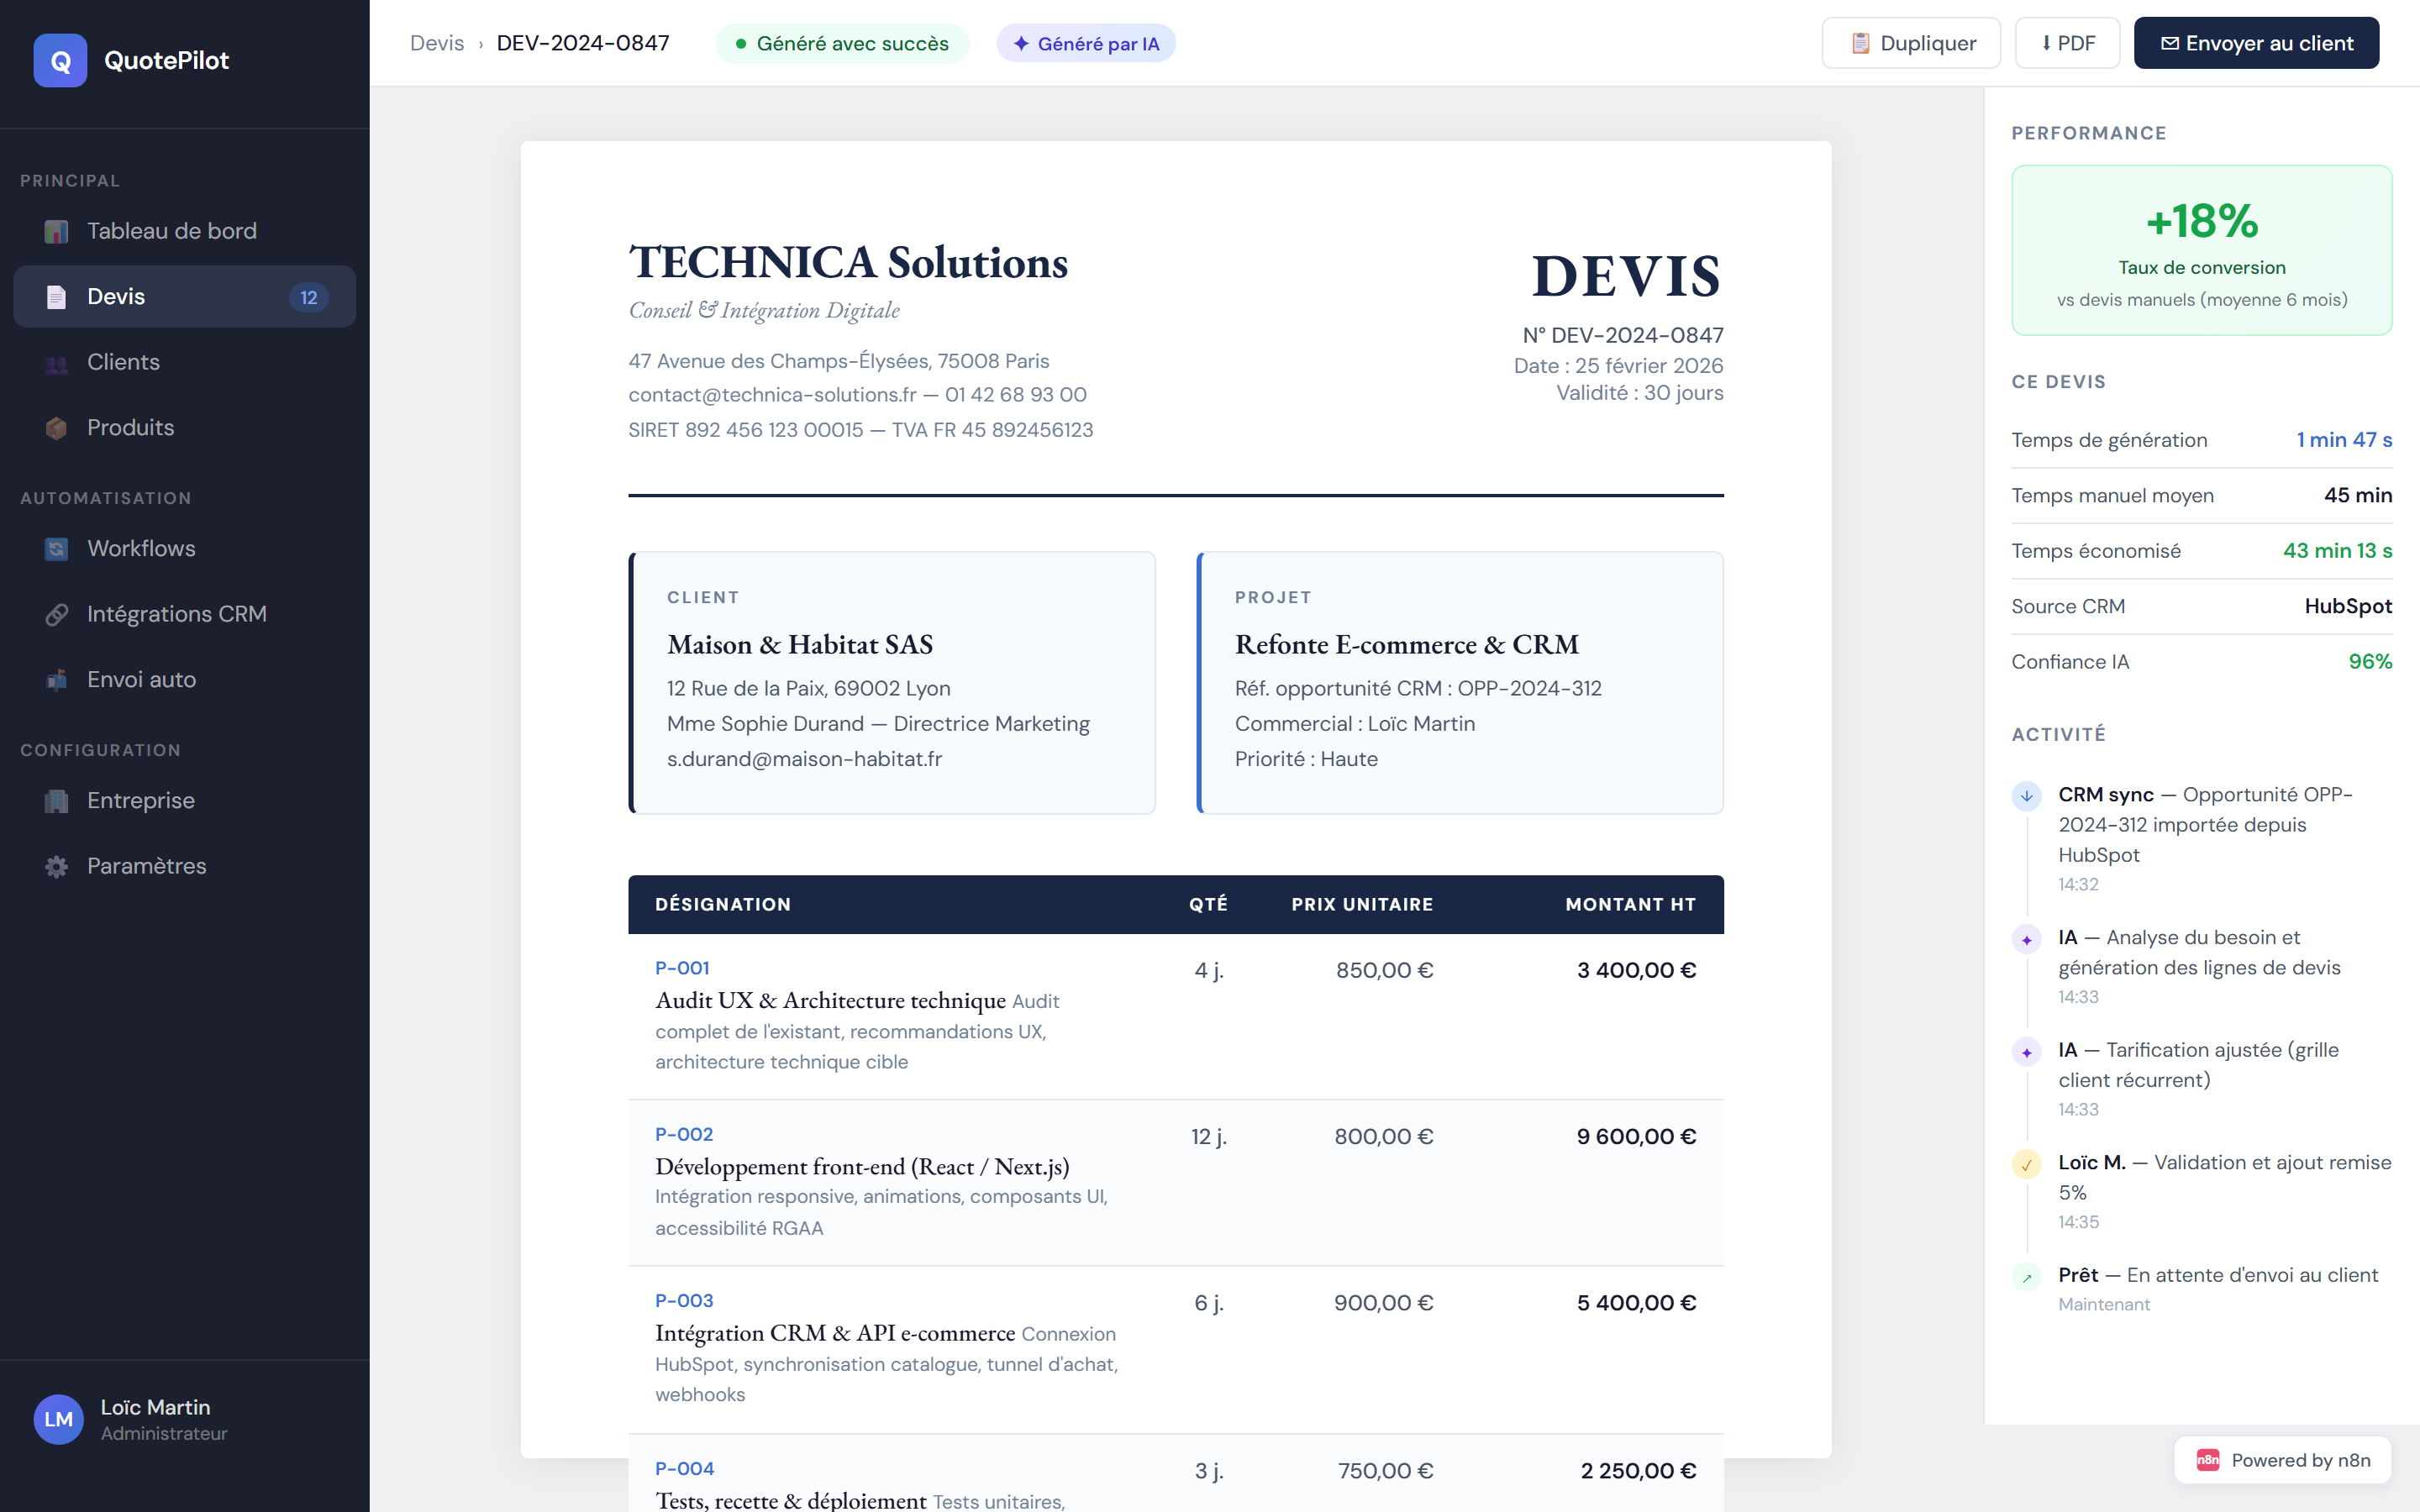Viewport: 2420px width, 1512px height.
Task: Duplicate the quote with Dupliquer
Action: coord(1910,42)
